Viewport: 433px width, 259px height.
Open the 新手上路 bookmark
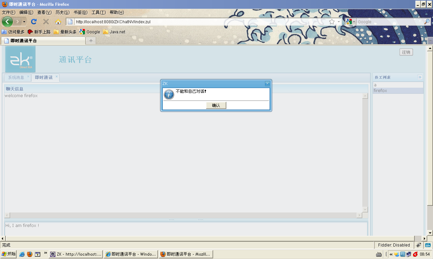(39, 32)
